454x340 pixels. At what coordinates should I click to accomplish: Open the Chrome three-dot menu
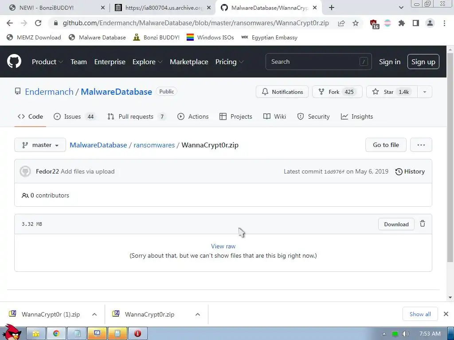point(444,23)
